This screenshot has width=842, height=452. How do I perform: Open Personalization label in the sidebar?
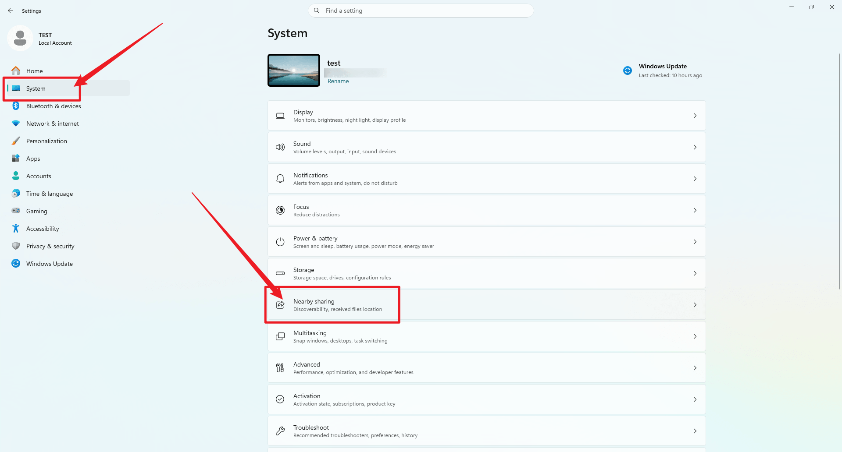click(46, 141)
